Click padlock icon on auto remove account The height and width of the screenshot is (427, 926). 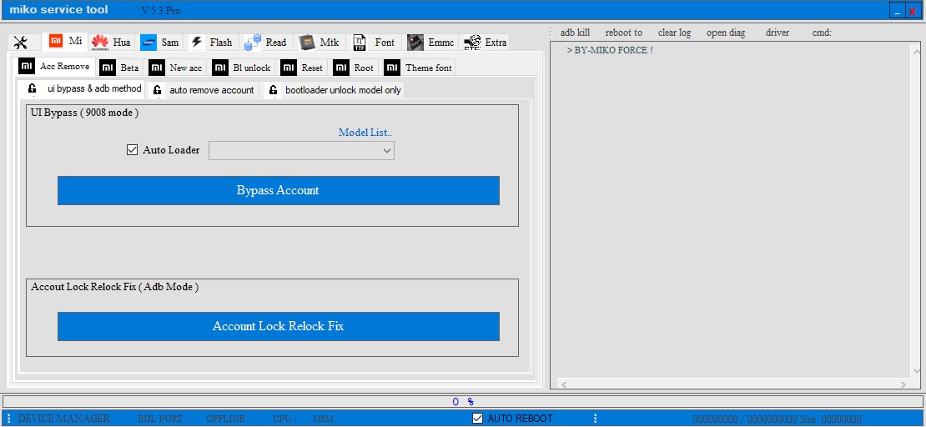point(157,90)
